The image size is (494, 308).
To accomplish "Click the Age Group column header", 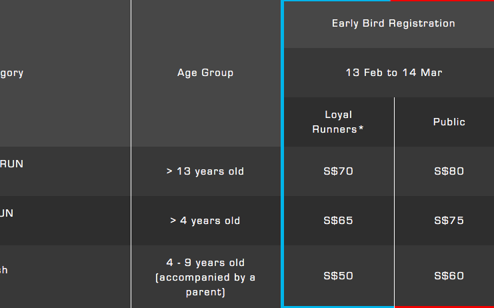I will click(x=205, y=73).
